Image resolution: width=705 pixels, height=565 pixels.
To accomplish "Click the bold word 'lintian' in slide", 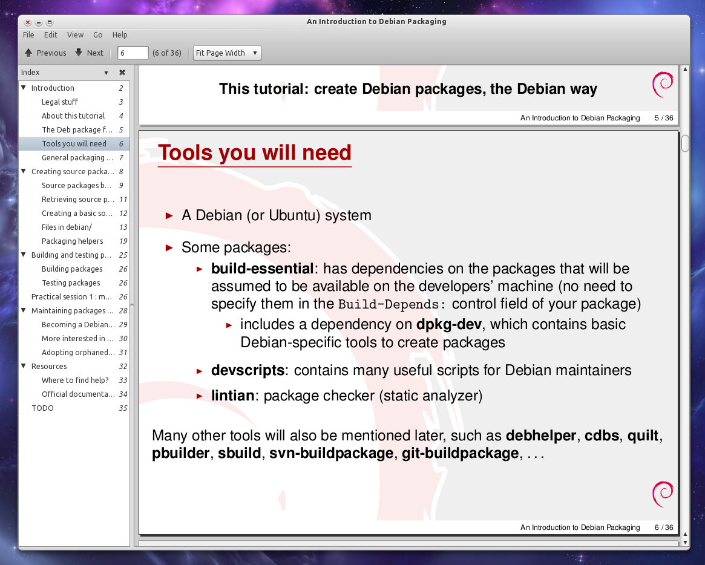I will point(233,396).
